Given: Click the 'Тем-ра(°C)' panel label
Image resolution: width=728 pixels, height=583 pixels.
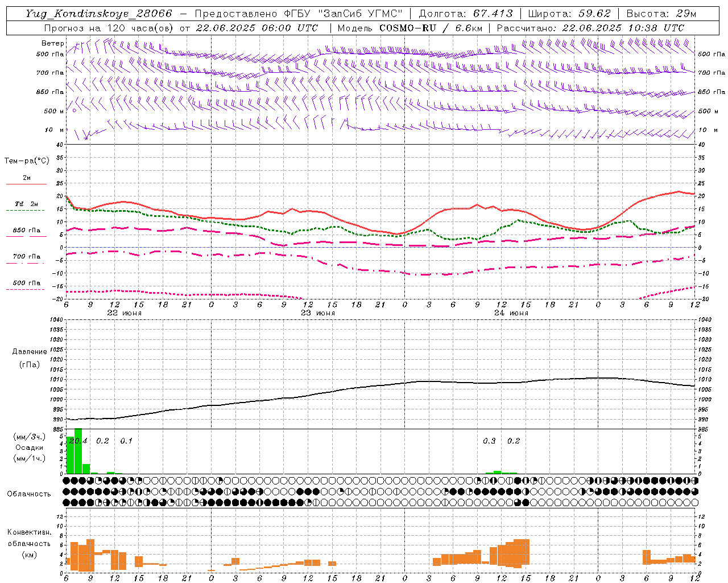Looking at the screenshot, I should click(27, 161).
